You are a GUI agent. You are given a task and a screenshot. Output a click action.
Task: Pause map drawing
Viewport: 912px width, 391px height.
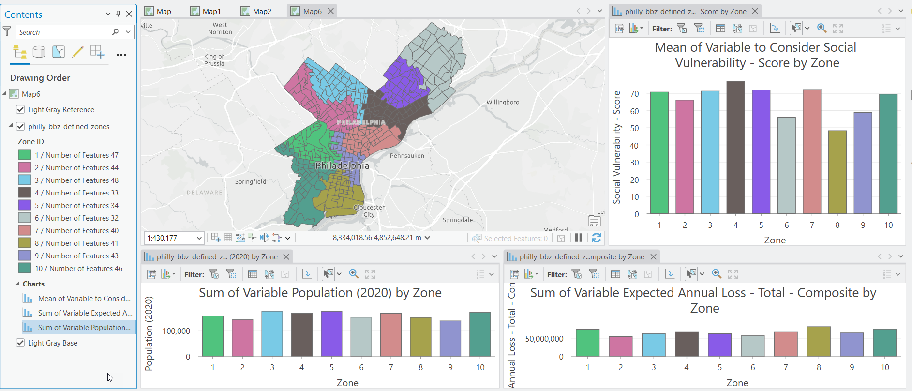click(578, 238)
